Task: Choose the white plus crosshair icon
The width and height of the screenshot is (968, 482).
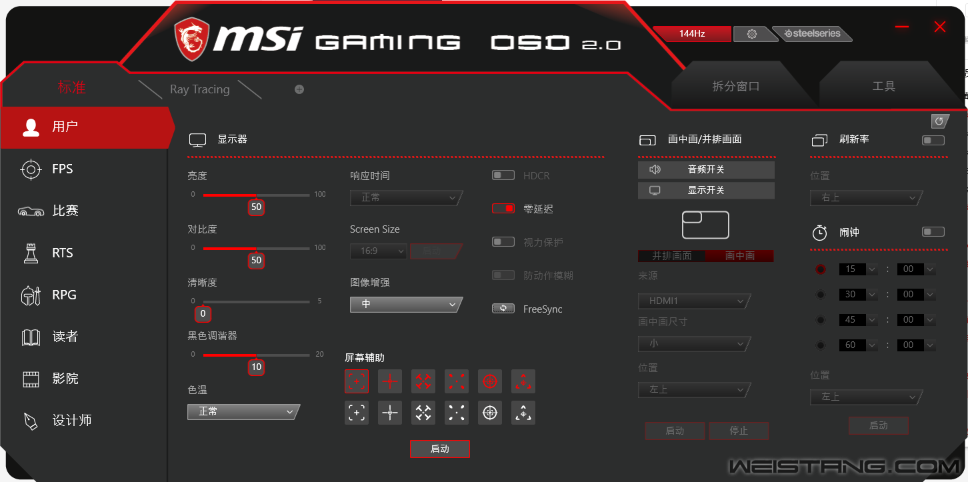Action: (x=390, y=413)
